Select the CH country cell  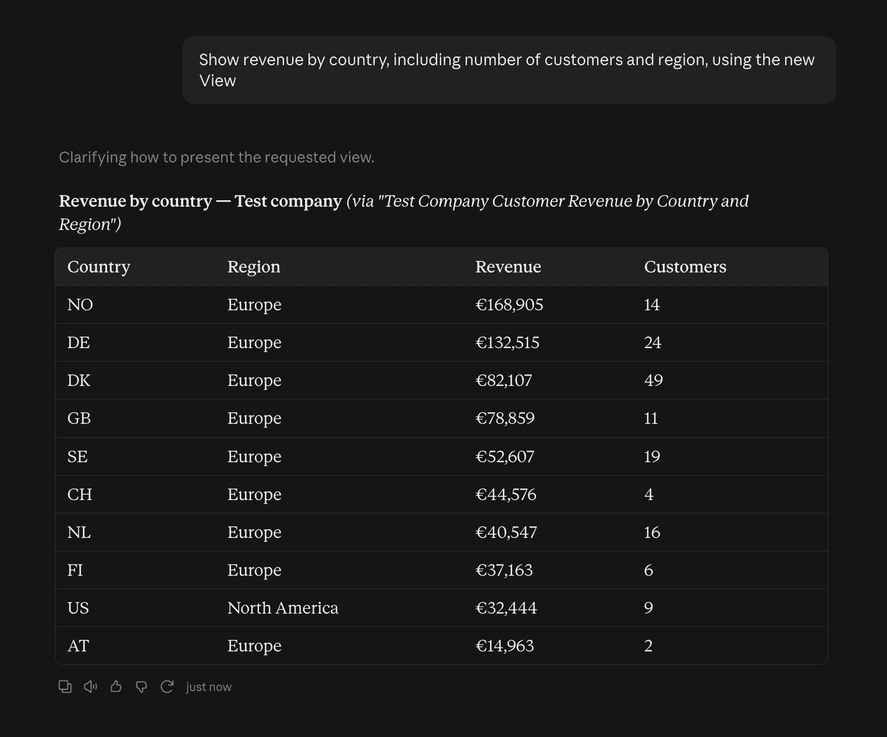pos(80,494)
